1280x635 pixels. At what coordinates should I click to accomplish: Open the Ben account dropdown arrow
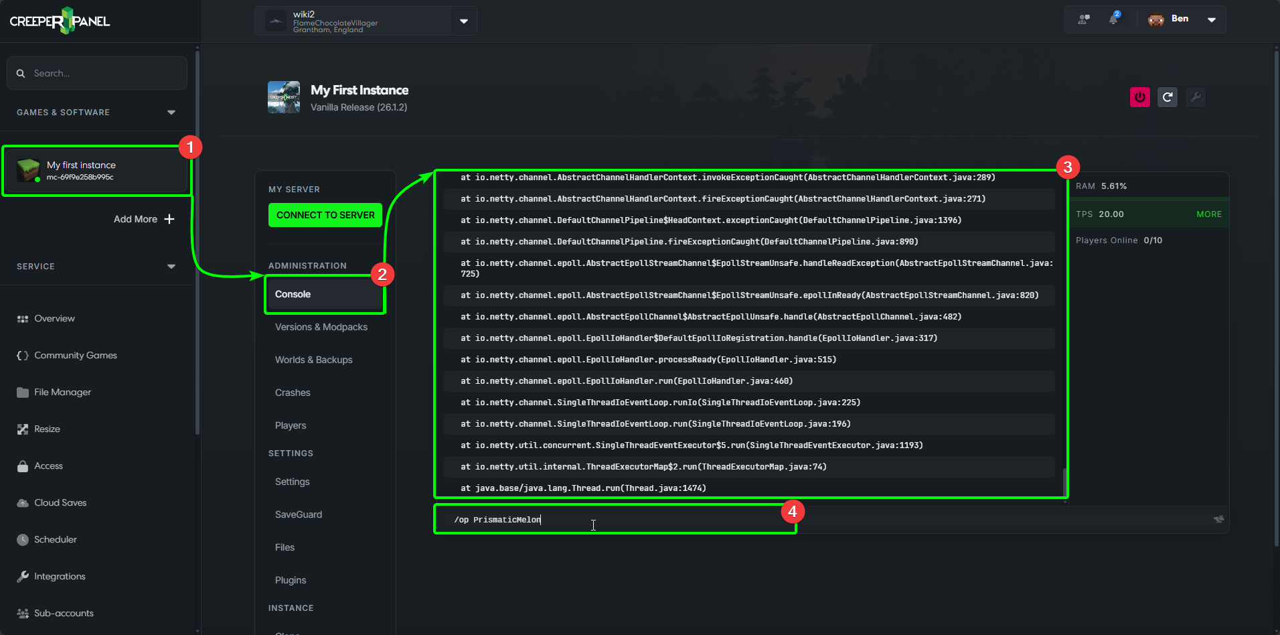[x=1212, y=19]
